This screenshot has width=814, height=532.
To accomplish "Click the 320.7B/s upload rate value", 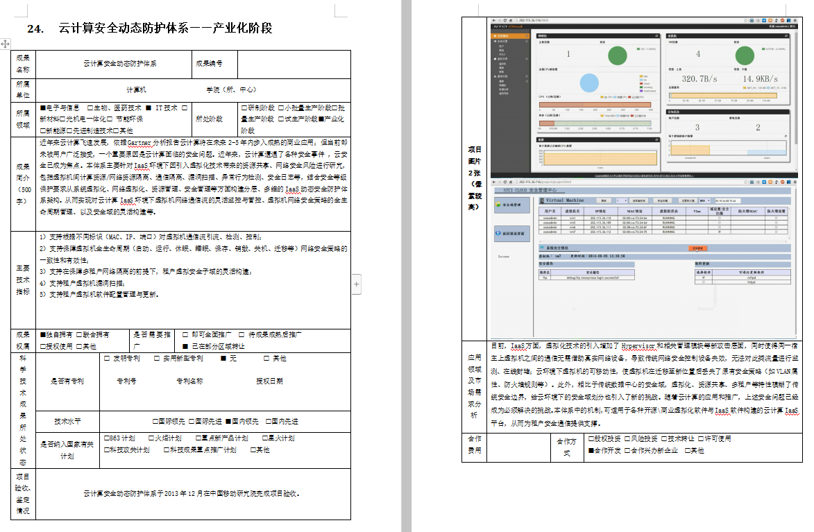I will click(699, 80).
